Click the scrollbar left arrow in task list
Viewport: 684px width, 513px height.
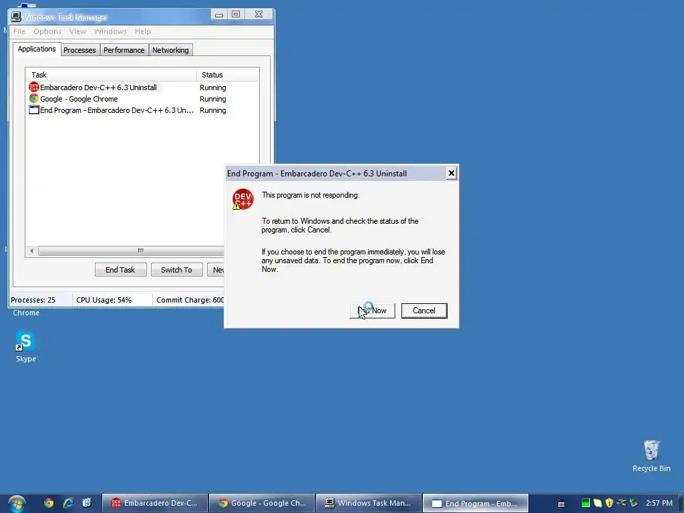coord(31,251)
